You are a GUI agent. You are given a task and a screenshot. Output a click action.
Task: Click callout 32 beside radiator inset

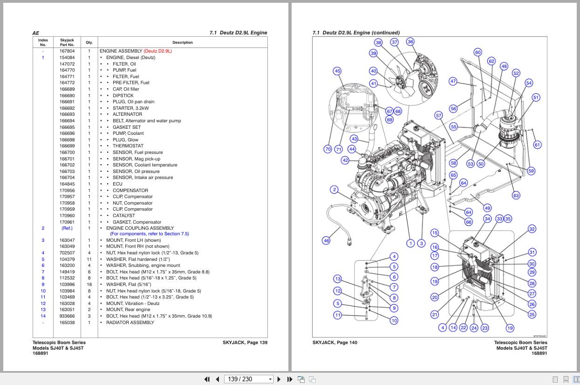click(x=532, y=229)
